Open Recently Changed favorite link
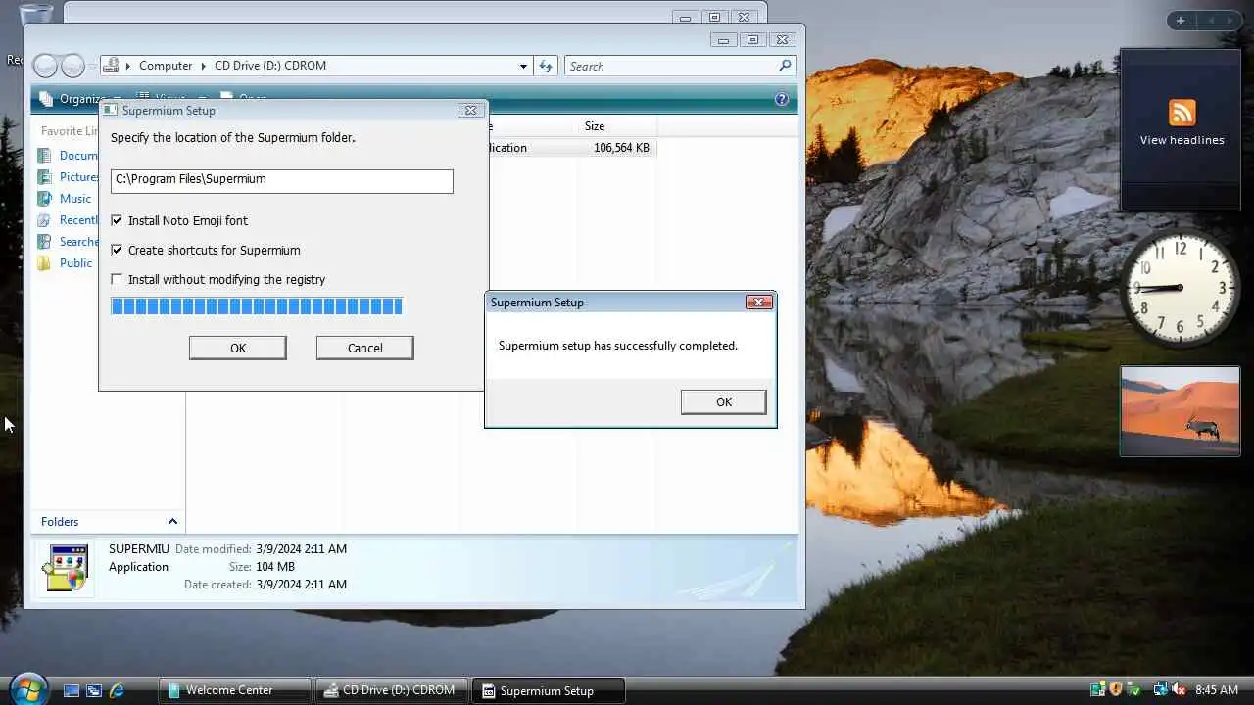This screenshot has height=705, width=1254. (78, 220)
